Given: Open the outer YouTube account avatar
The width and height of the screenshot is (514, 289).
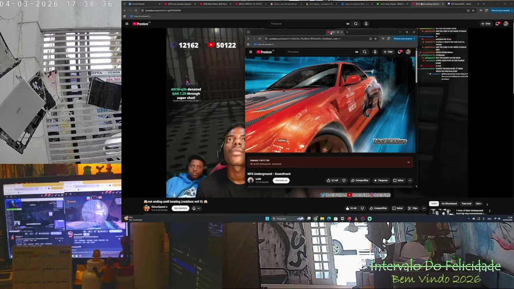Looking at the screenshot, I should point(506,24).
